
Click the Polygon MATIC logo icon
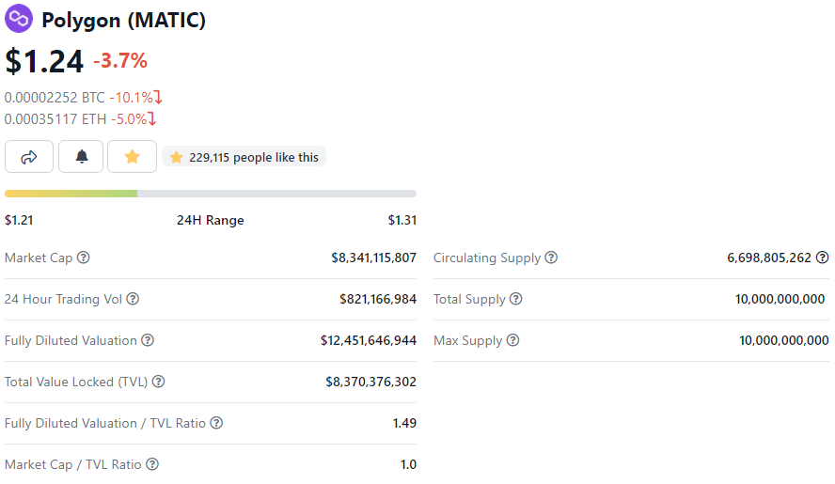[x=19, y=19]
